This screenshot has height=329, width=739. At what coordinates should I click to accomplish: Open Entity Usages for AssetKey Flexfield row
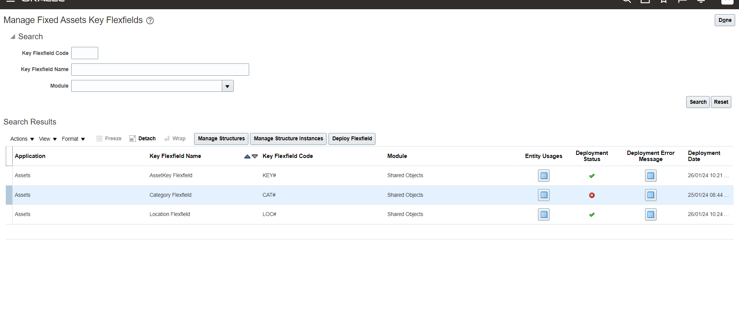click(543, 176)
